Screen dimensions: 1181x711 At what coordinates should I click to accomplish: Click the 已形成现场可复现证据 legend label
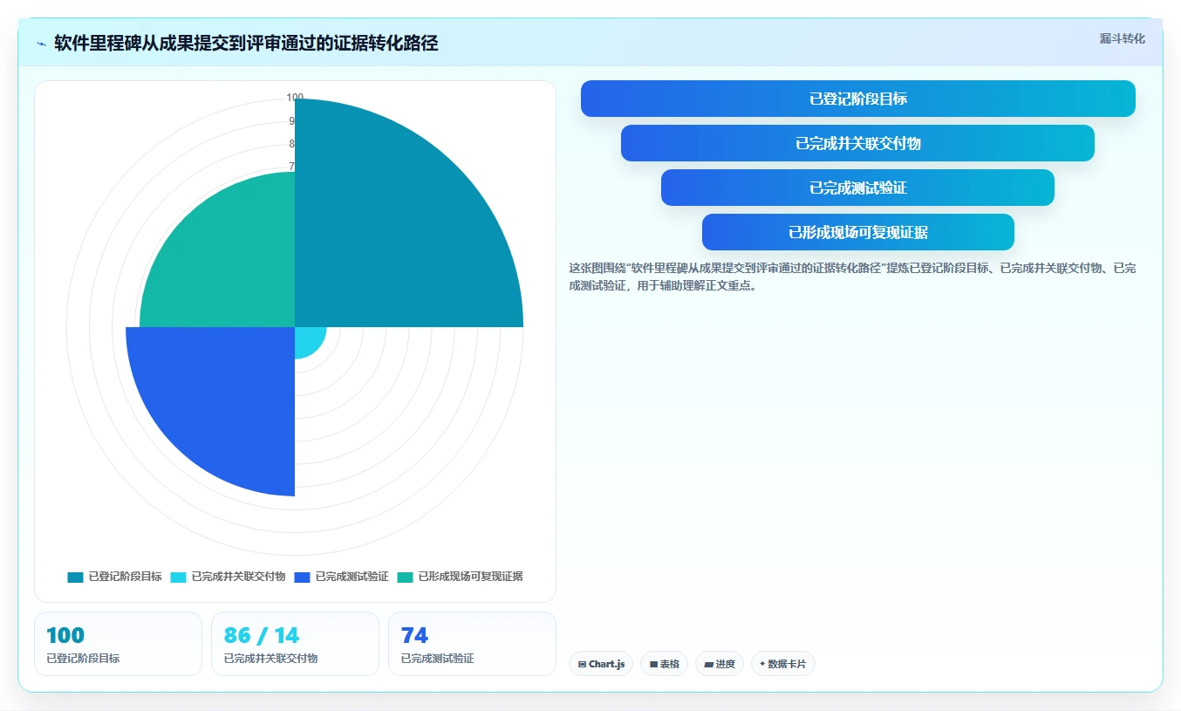coord(470,577)
